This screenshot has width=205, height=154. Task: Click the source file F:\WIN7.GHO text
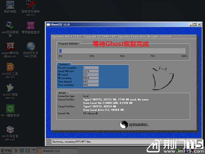coord(108,103)
